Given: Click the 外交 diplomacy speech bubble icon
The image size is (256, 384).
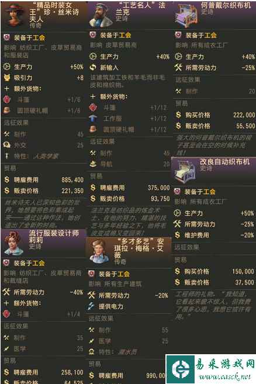Looking at the screenshot, I should tap(6, 145).
